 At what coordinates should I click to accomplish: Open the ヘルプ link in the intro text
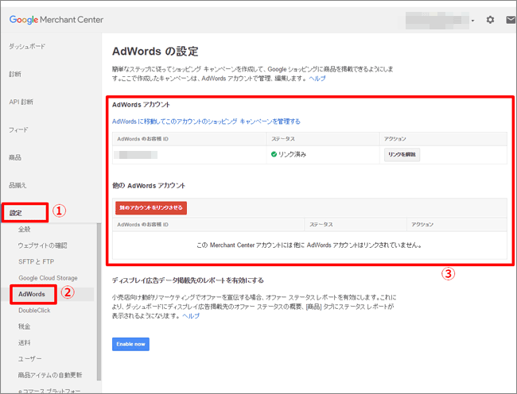click(317, 79)
